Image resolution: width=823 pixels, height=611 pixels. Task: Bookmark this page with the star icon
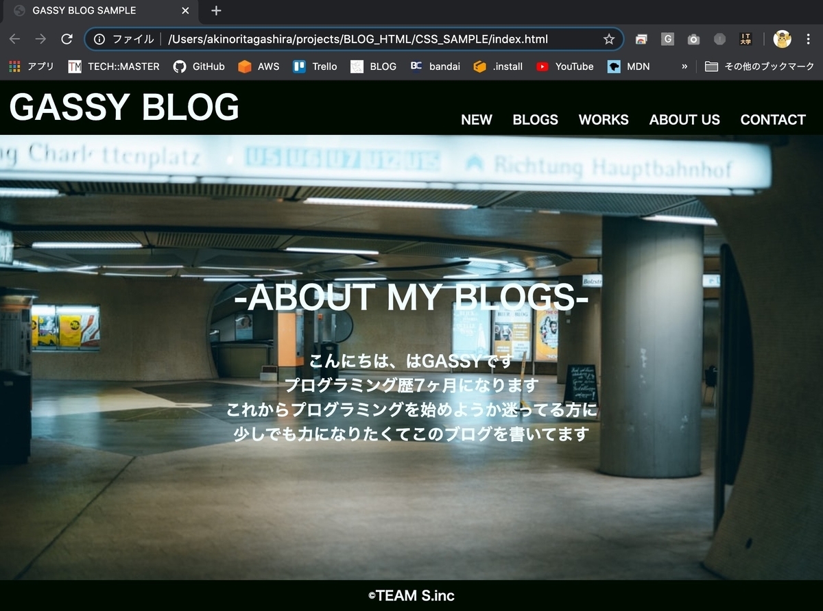[608, 39]
